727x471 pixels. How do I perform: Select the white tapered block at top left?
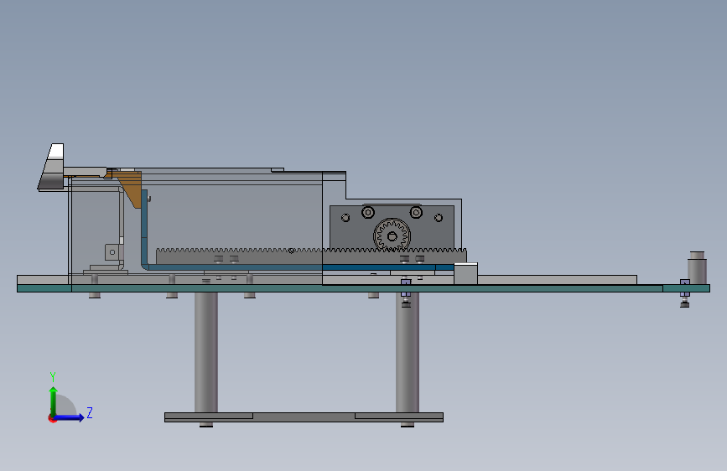click(51, 167)
